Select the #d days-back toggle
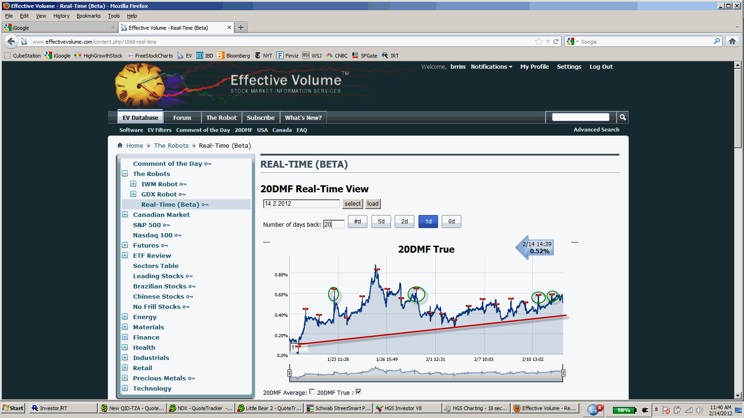Image resolution: width=744 pixels, height=418 pixels. [x=358, y=222]
